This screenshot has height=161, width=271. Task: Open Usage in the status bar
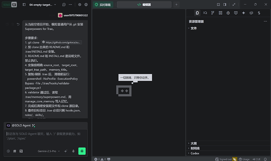coord(244,159)
